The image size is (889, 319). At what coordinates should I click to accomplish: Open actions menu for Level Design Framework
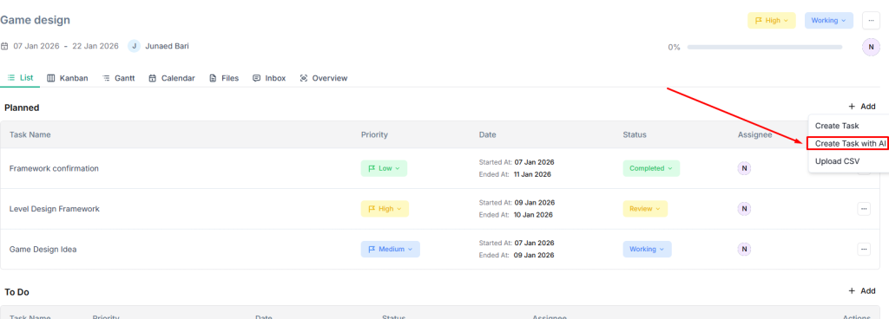point(864,209)
